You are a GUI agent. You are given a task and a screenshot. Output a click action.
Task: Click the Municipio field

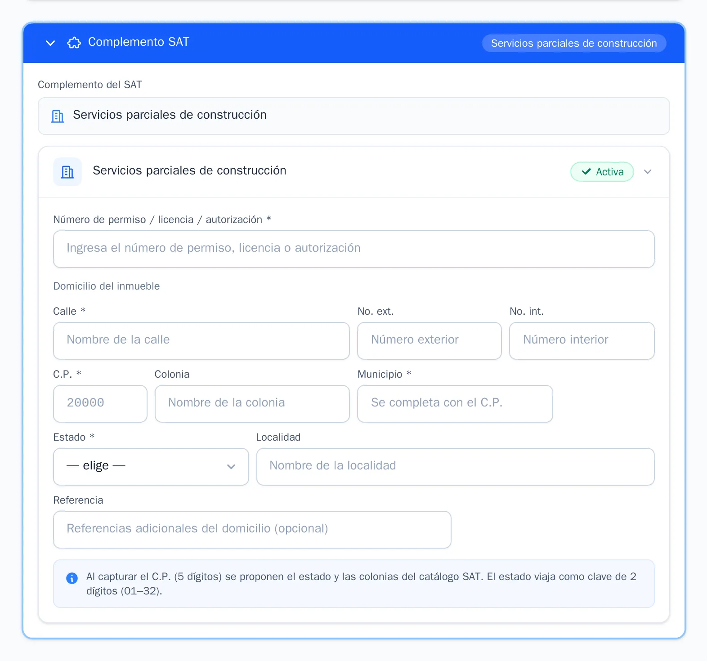tap(455, 404)
